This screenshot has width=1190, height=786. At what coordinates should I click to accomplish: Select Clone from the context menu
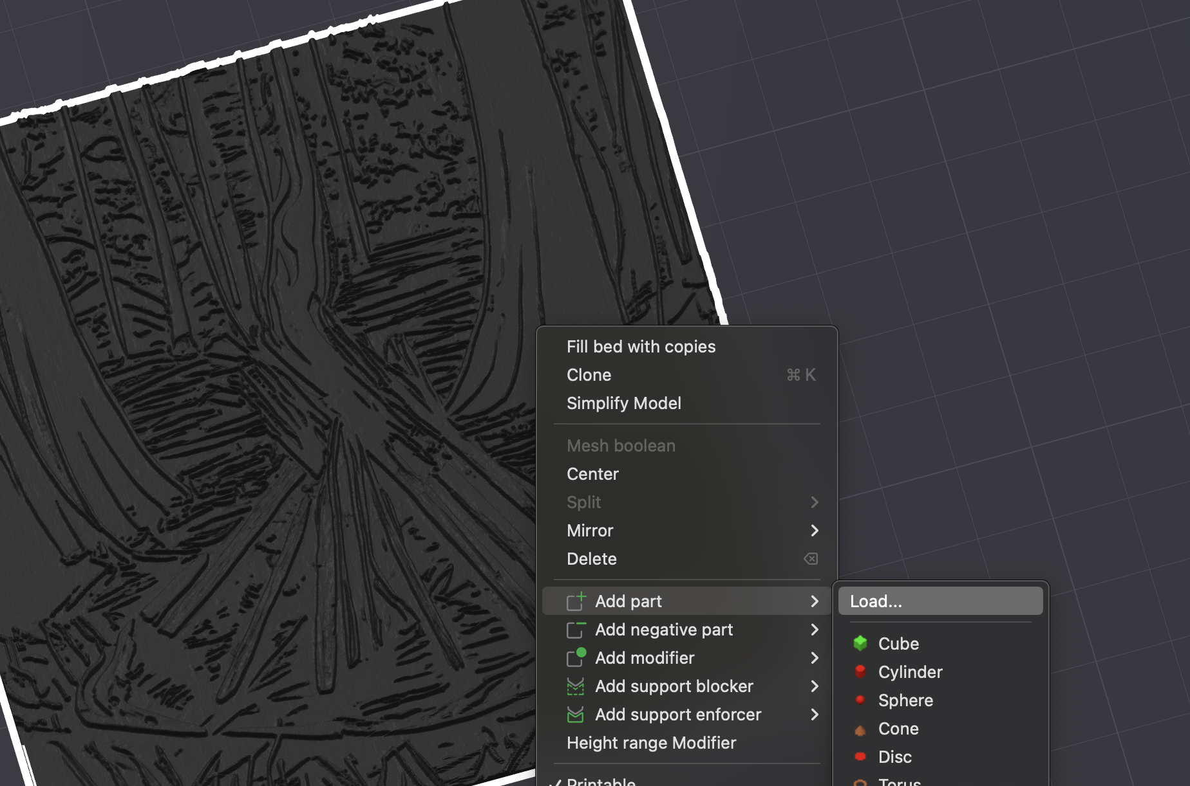(x=686, y=375)
